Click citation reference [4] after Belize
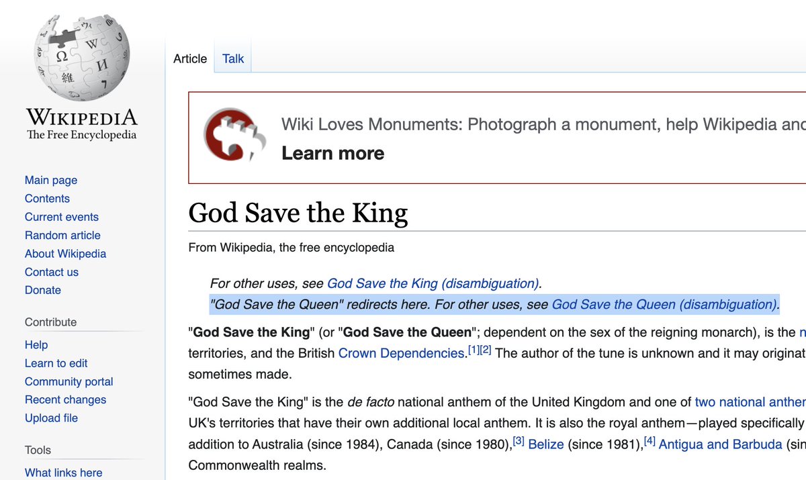Viewport: 806px width, 480px height. coord(650,441)
